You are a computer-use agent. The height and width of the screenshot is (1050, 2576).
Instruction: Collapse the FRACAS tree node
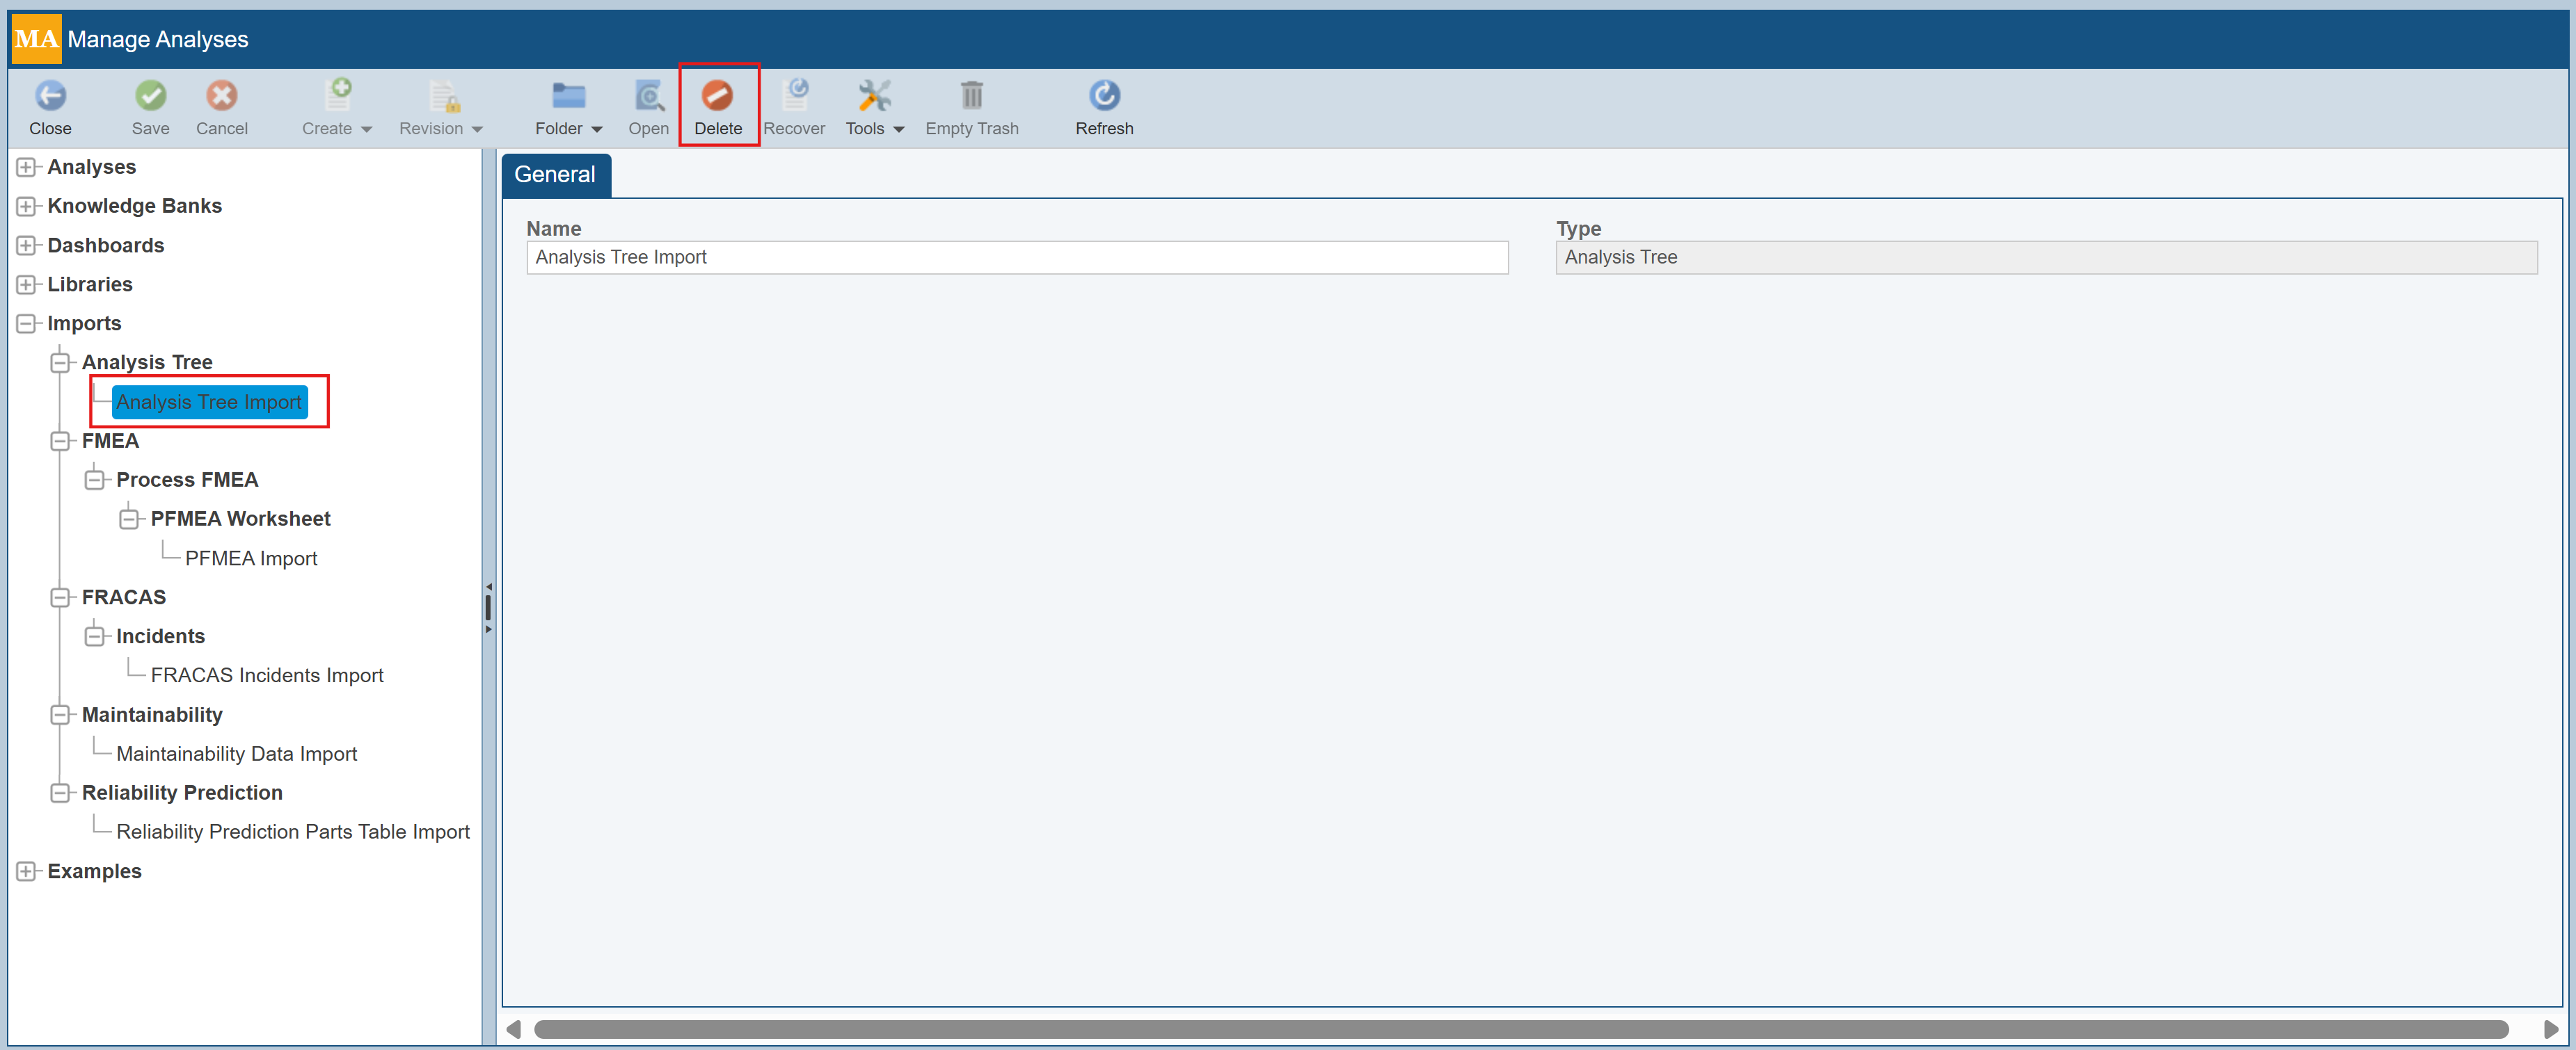pos(61,597)
